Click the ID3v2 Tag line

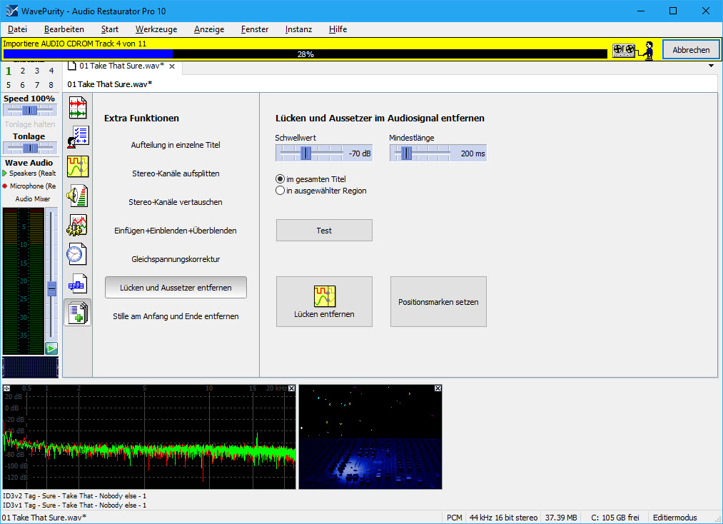coord(75,496)
